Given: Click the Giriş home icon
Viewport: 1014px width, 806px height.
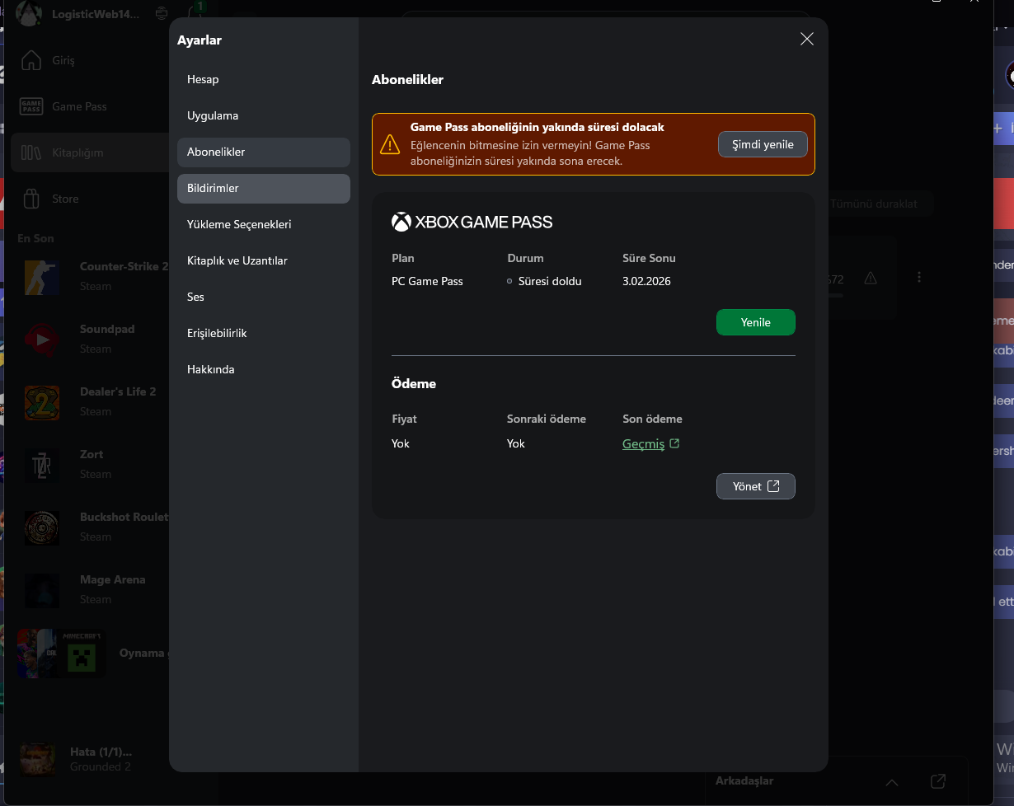Looking at the screenshot, I should (x=31, y=60).
